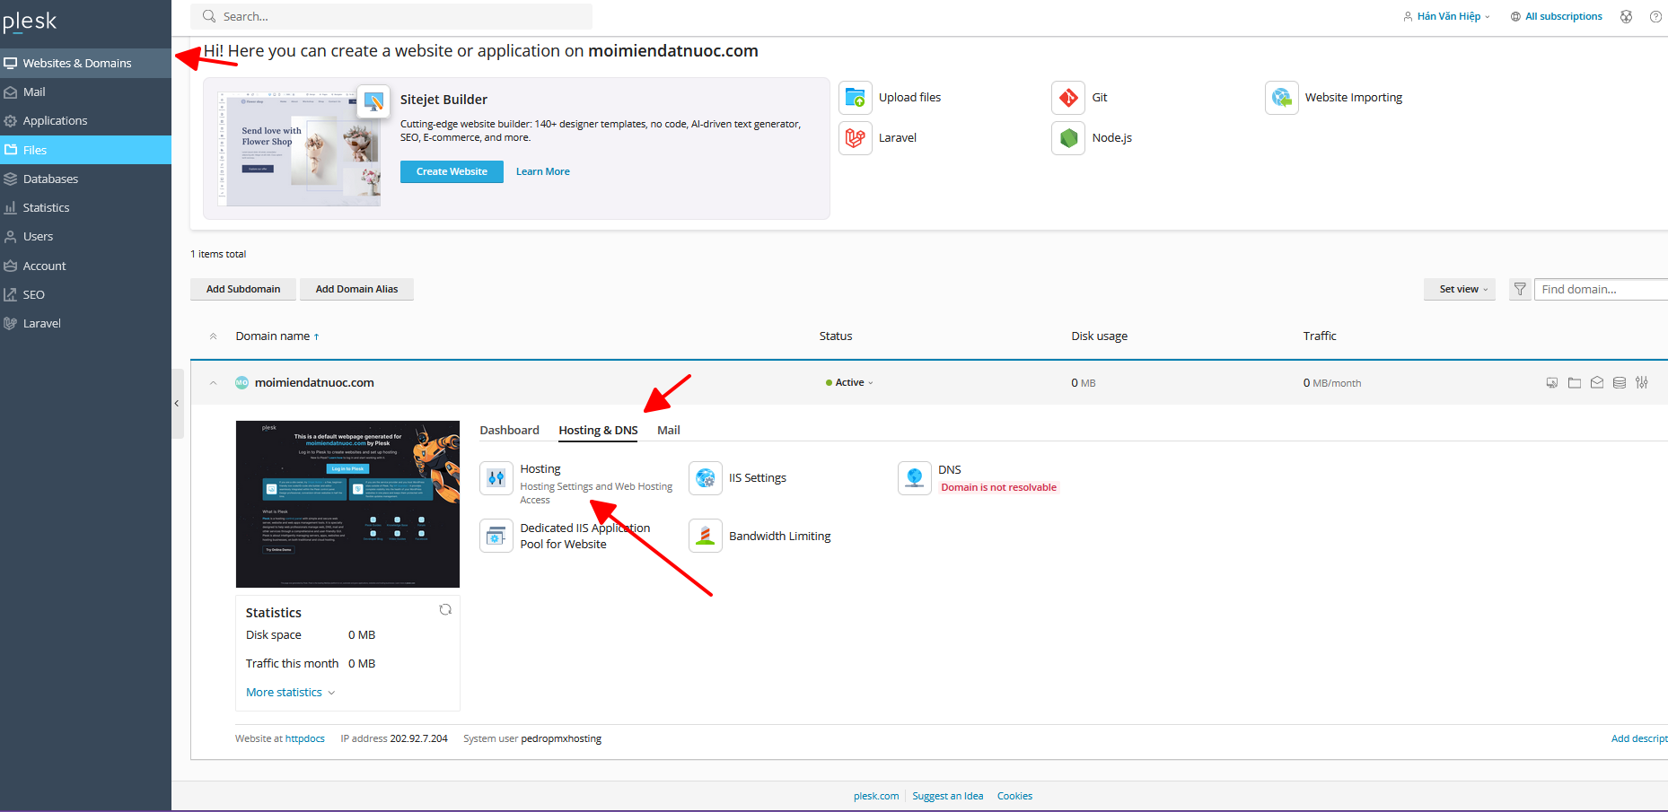Click the Plesk logo
The height and width of the screenshot is (812, 1668).
coord(30,22)
